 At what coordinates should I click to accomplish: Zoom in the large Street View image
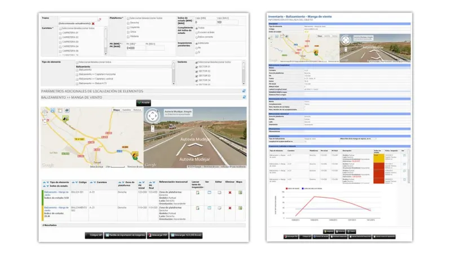153,126
